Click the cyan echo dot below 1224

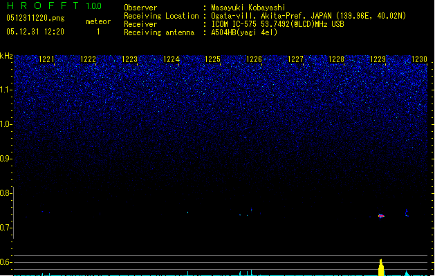pos(188,213)
